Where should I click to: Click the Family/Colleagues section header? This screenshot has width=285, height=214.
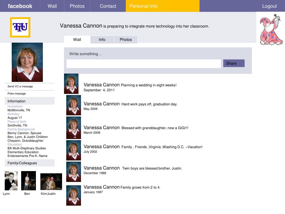30,163
